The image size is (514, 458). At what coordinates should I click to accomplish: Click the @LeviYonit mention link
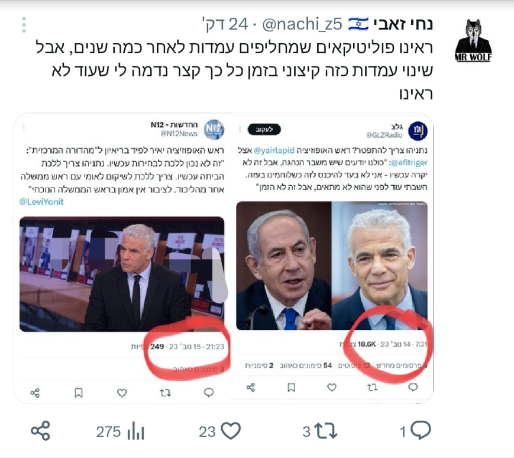(x=41, y=202)
